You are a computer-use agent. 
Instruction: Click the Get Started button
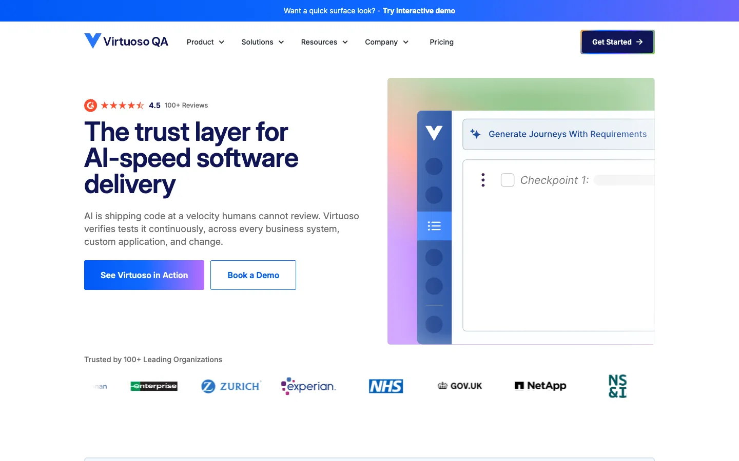point(617,42)
